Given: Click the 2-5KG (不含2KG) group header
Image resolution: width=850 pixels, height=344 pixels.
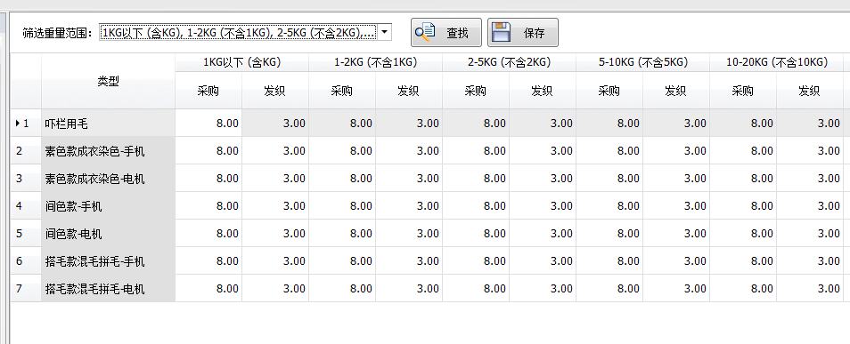Looking at the screenshot, I should coord(509,62).
